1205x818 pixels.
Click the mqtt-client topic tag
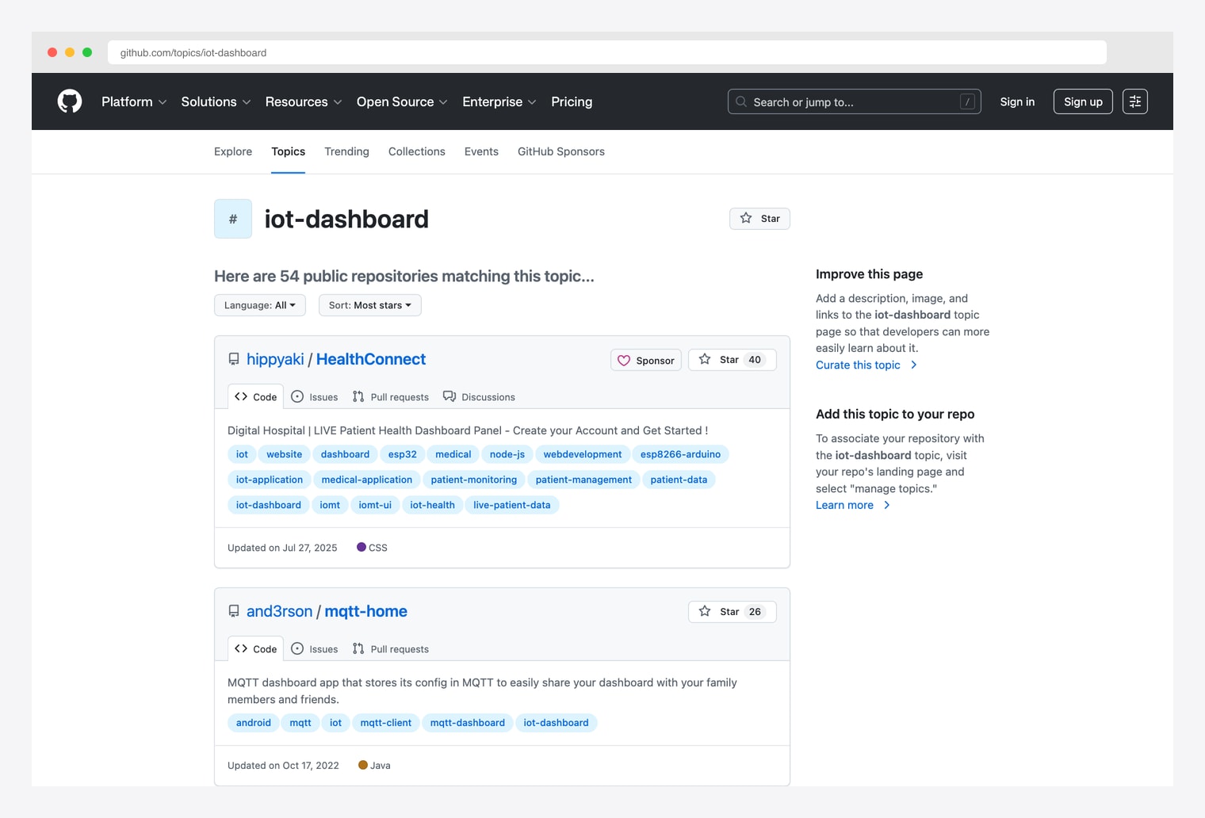tap(386, 723)
